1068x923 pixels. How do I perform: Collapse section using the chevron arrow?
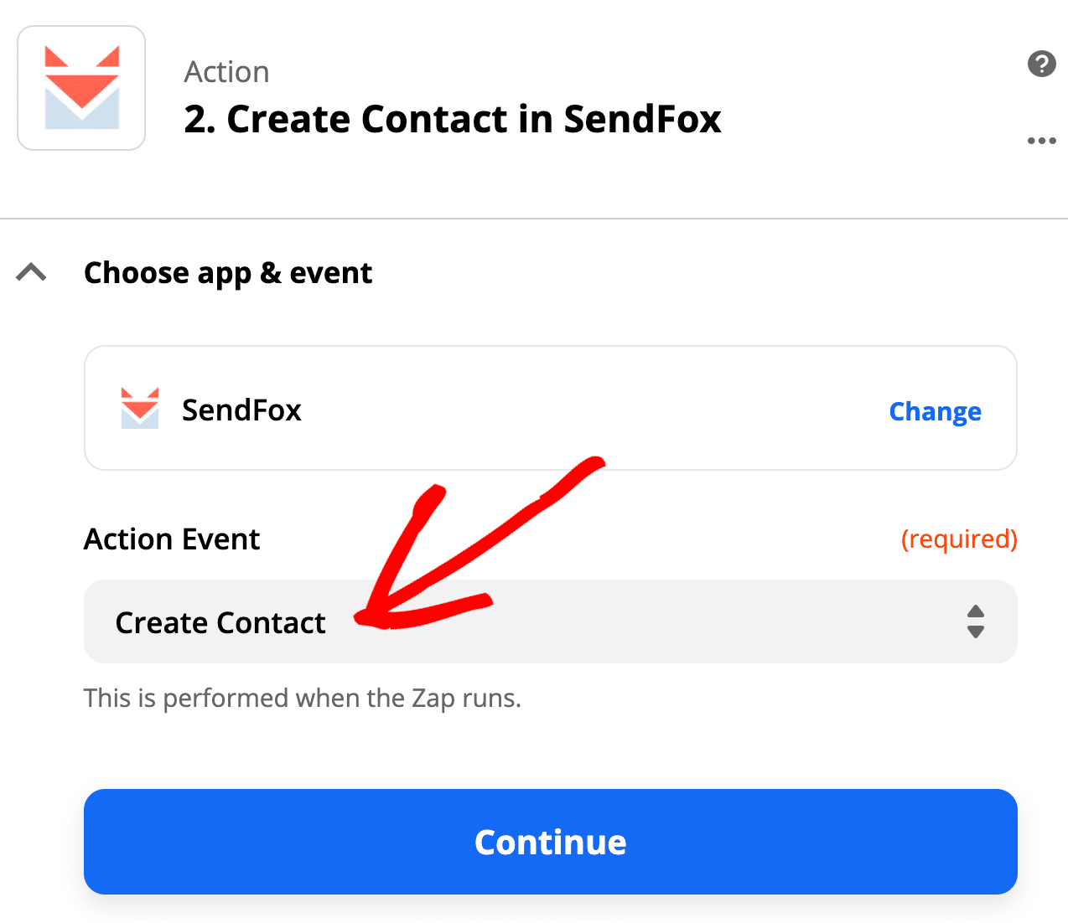[x=32, y=272]
